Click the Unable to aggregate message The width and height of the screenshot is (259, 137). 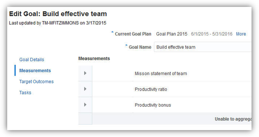pyautogui.click(x=233, y=119)
